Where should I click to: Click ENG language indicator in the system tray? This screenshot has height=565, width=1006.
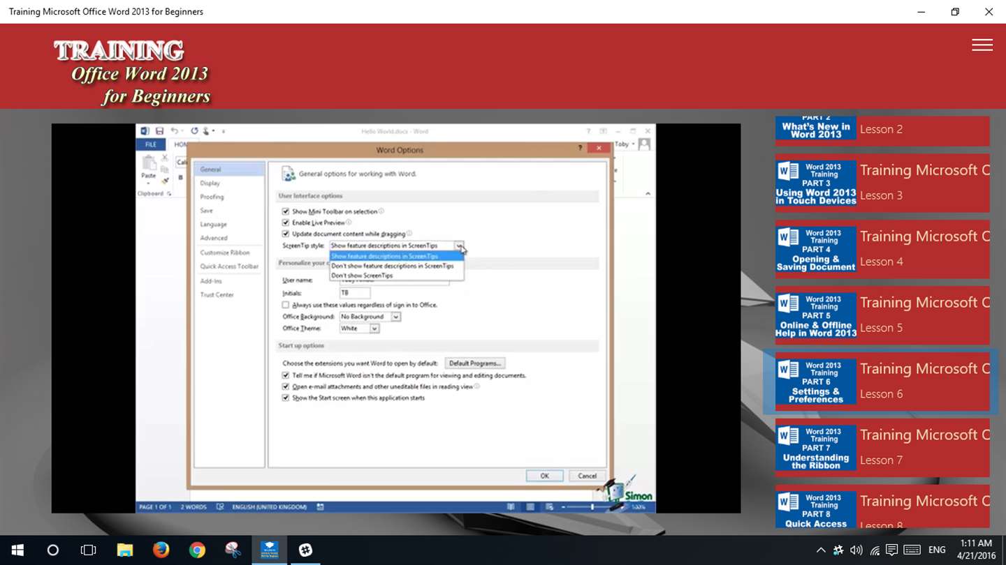(937, 550)
